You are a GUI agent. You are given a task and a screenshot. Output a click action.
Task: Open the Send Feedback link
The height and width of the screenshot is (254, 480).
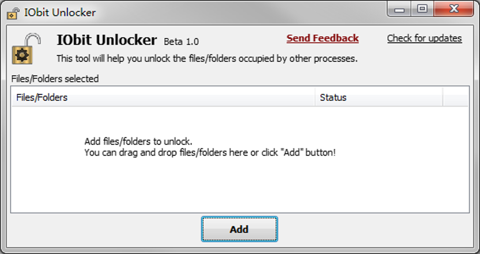(322, 38)
